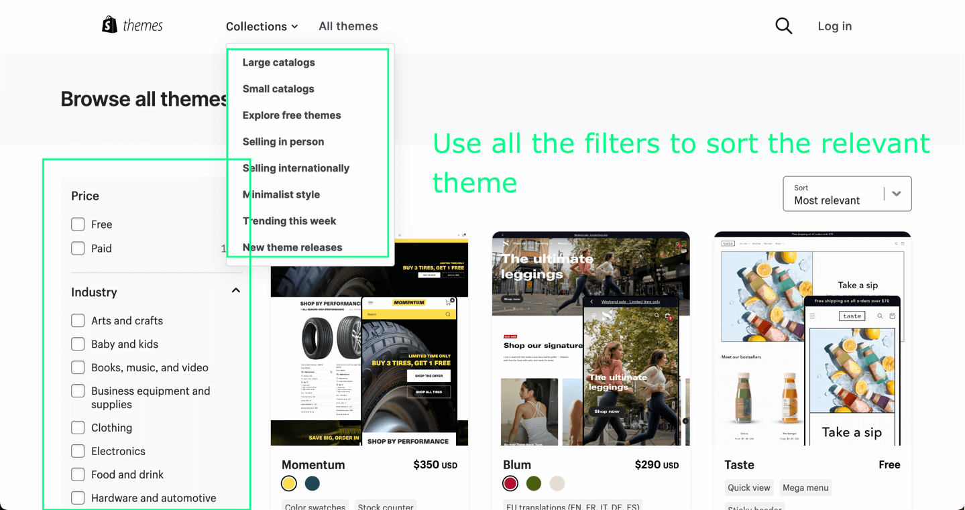Check the Free price filter
The height and width of the screenshot is (510, 965).
[78, 225]
